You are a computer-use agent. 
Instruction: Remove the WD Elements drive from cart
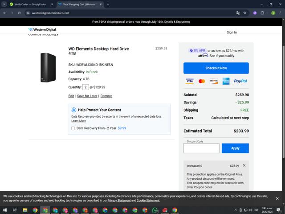pos(106,96)
